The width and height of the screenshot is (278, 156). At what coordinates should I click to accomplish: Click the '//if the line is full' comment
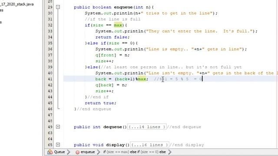[x=113, y=19]
